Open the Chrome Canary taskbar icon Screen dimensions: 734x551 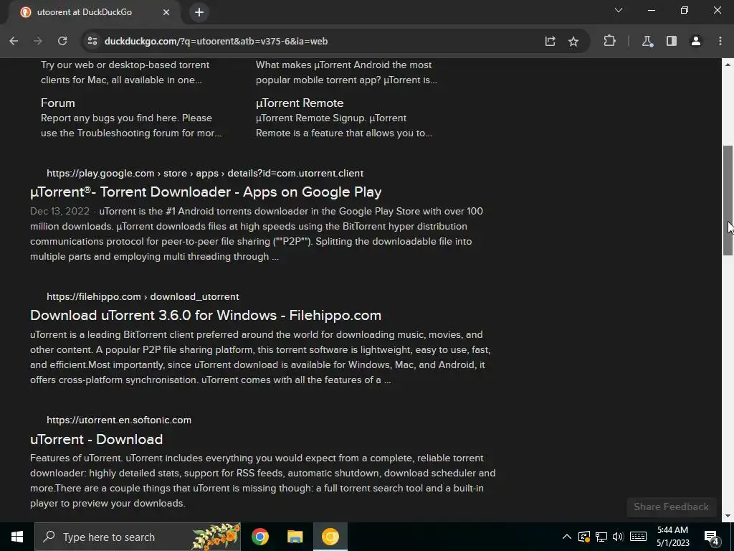tap(330, 537)
